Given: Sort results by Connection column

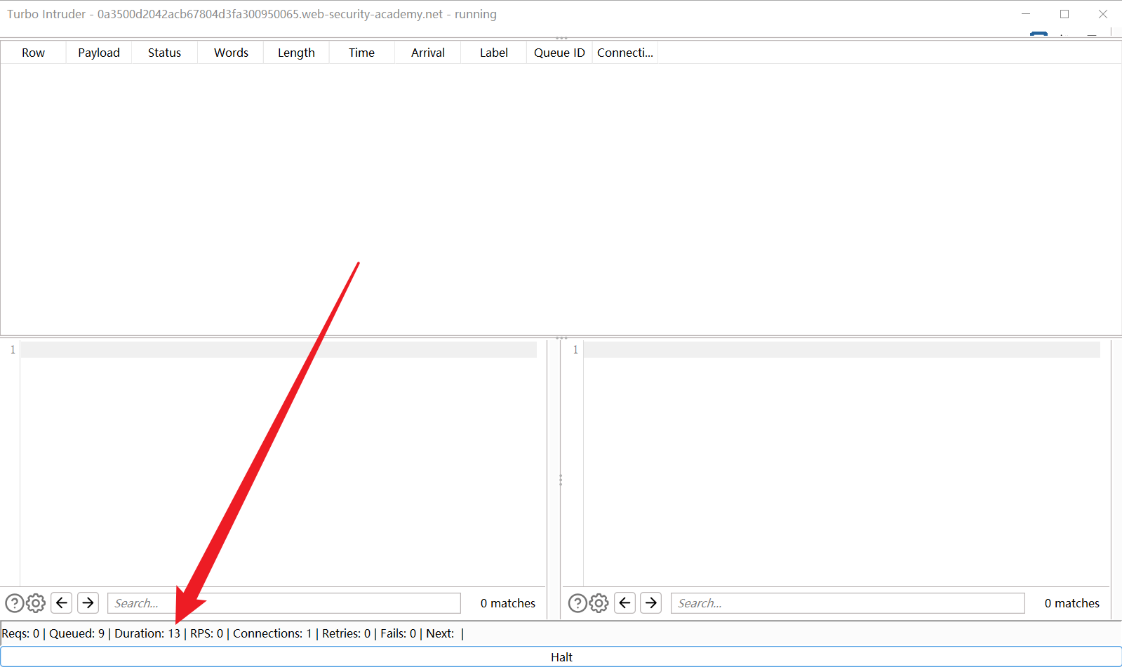Looking at the screenshot, I should pyautogui.click(x=625, y=53).
